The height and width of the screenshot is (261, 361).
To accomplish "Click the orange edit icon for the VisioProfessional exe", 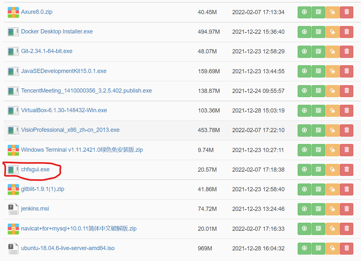I will point(332,130).
